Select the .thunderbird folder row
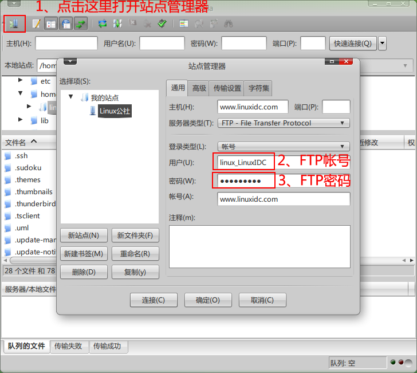The width and height of the screenshot is (417, 373). coord(30,204)
